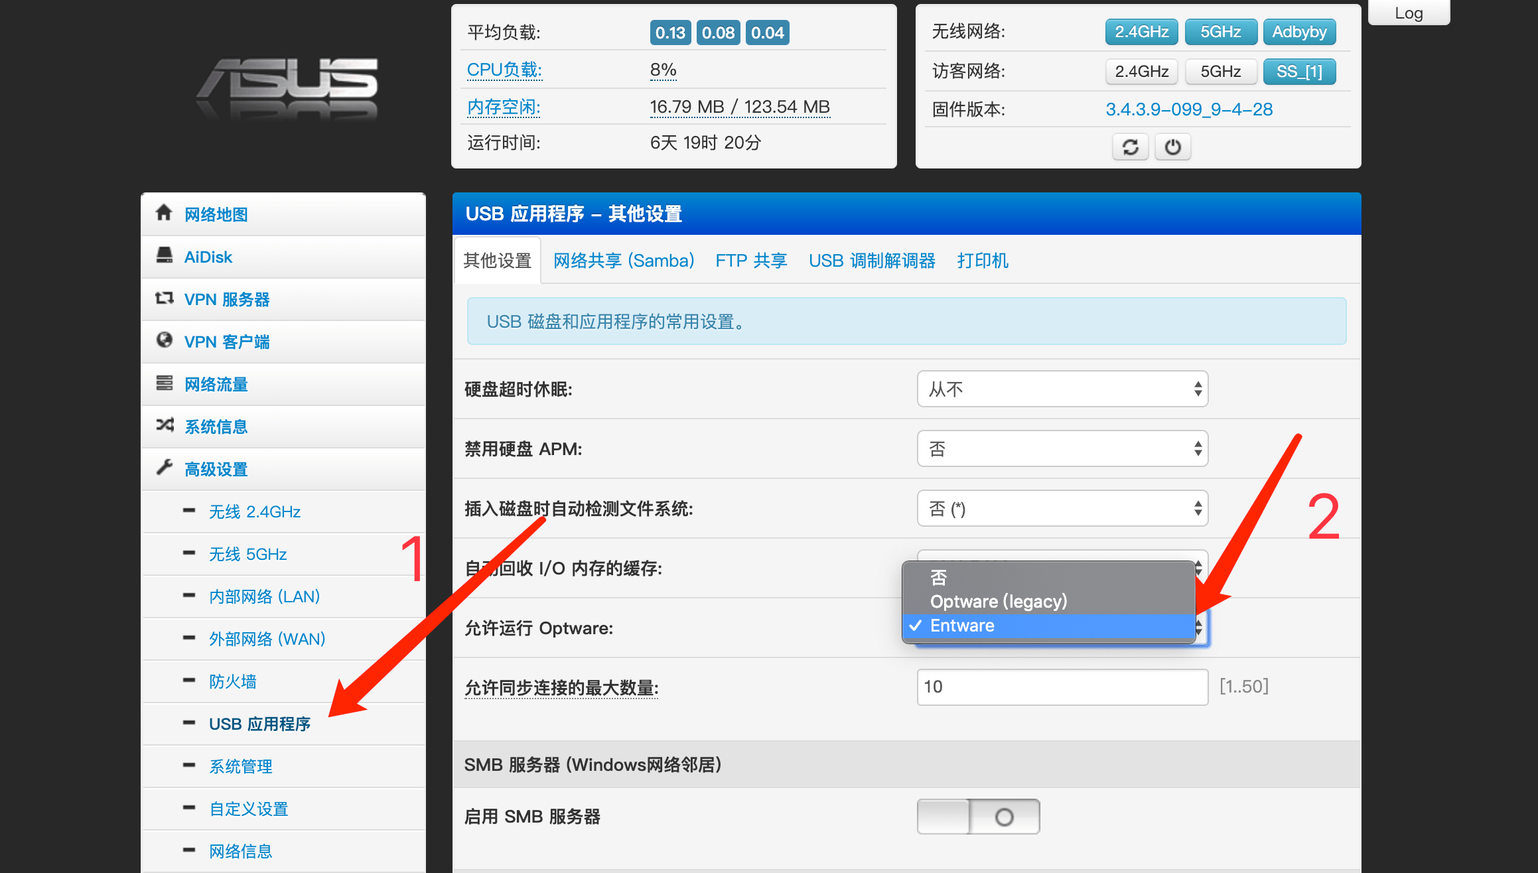1538x873 pixels.
Task: Click the 允许同步连接的最大数量 input field
Action: pyautogui.click(x=1062, y=687)
